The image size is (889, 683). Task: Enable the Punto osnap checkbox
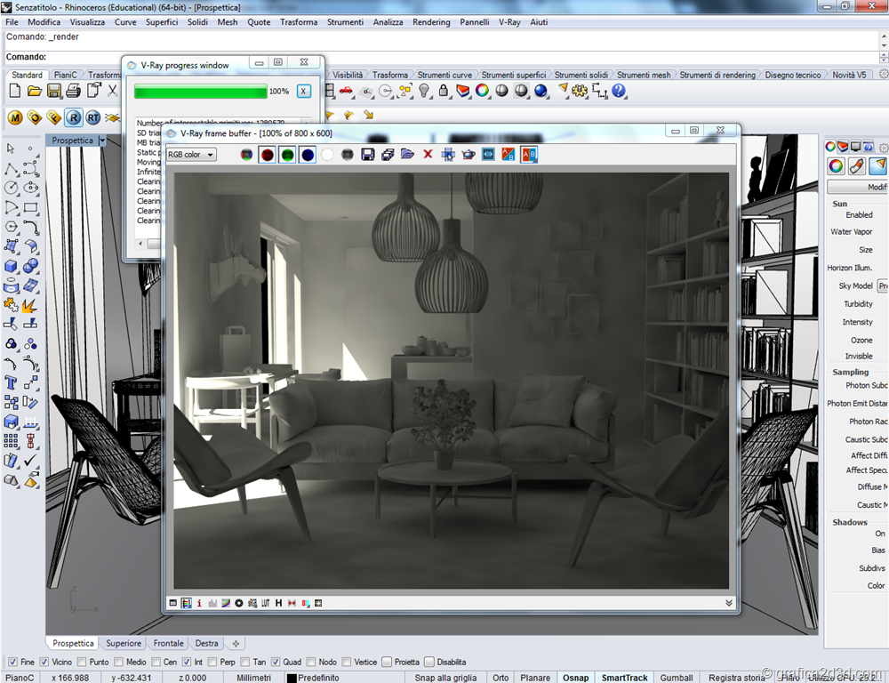(x=82, y=662)
